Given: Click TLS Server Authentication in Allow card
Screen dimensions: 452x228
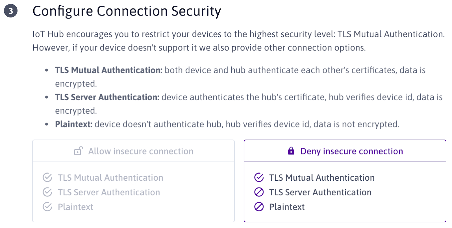Looking at the screenshot, I should pyautogui.click(x=109, y=192).
